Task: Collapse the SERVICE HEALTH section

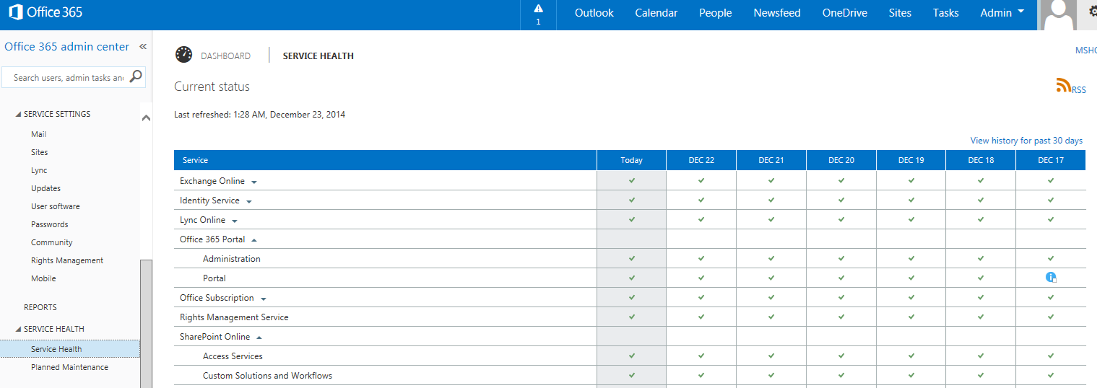Action: coord(19,330)
